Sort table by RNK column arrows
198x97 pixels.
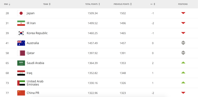click(10, 4)
